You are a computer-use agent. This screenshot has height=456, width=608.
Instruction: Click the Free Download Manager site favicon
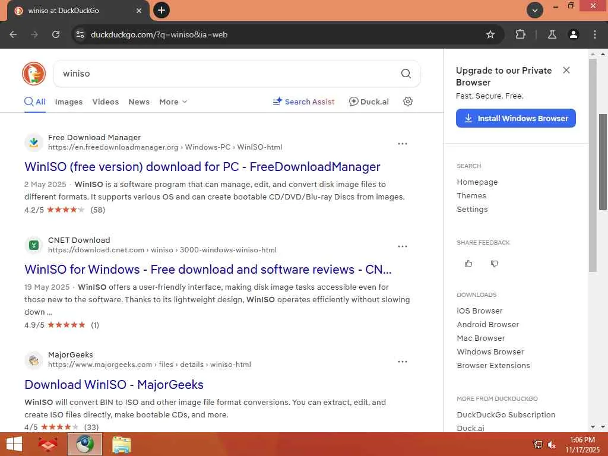coord(34,142)
